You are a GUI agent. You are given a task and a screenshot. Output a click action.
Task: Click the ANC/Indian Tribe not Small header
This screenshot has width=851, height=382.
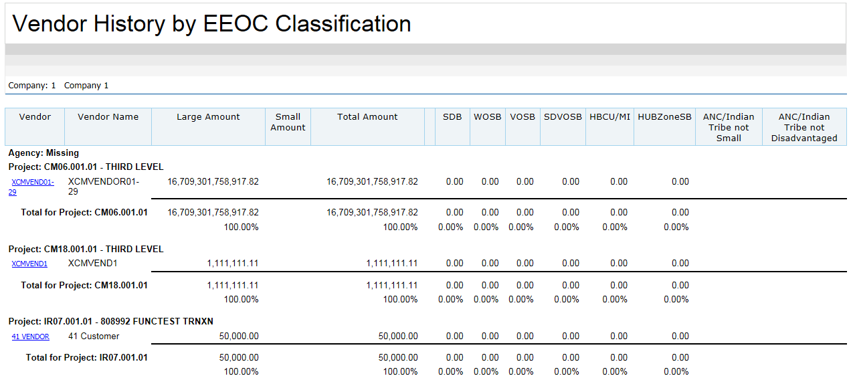click(729, 127)
